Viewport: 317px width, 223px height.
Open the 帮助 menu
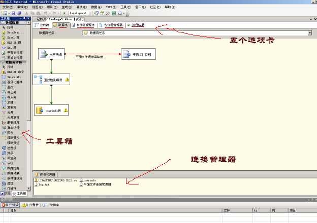click(170, 7)
